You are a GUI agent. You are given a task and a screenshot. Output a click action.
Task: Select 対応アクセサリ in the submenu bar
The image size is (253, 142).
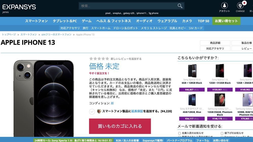coord(70,28)
